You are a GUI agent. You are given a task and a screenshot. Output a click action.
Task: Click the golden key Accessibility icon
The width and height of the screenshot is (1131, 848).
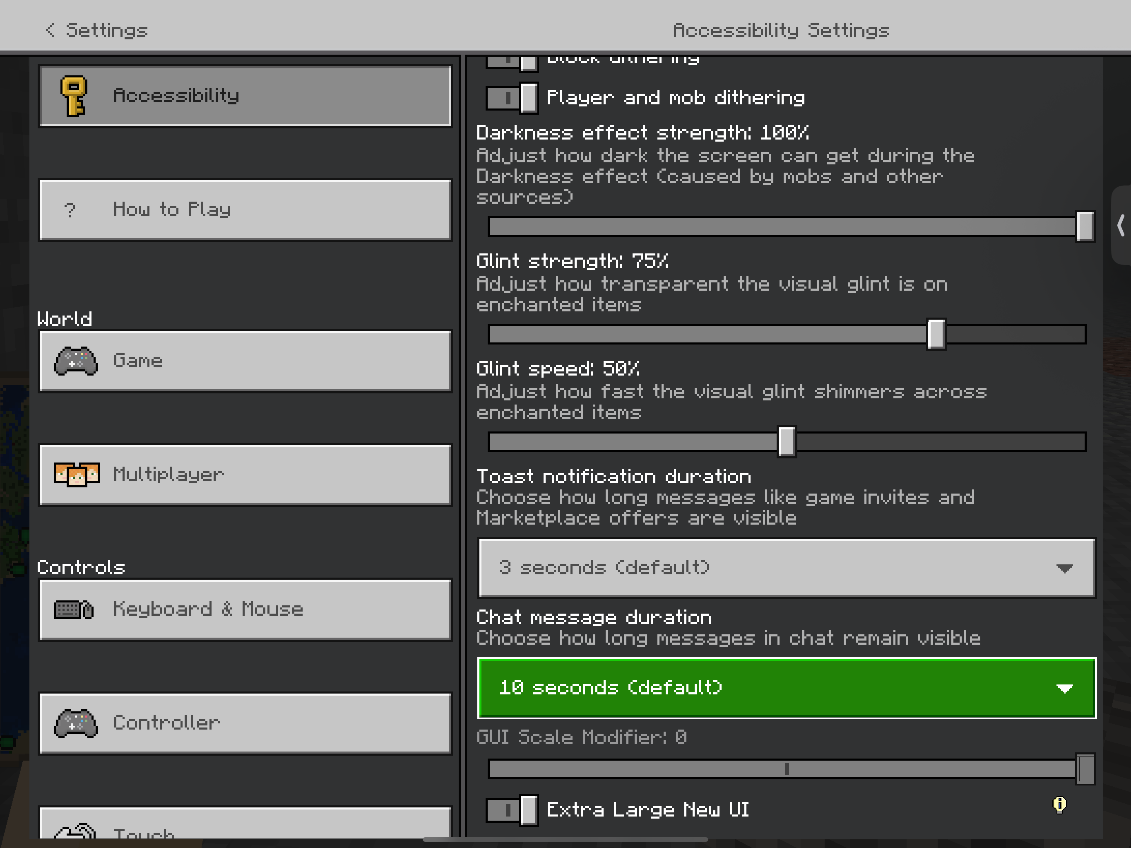pyautogui.click(x=74, y=96)
